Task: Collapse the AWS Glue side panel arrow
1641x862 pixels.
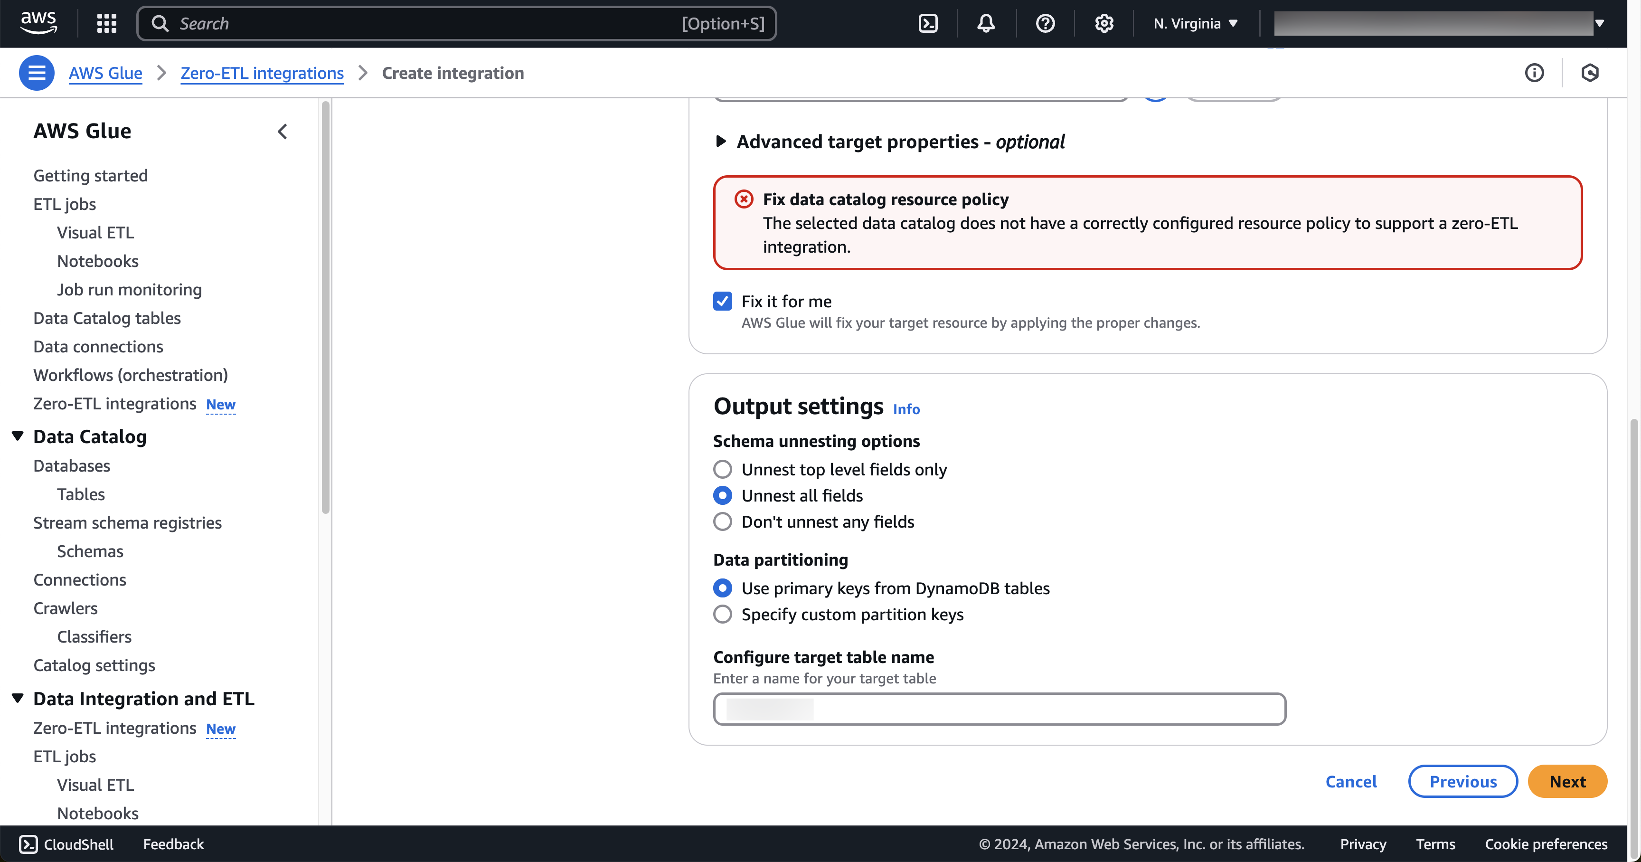Action: coord(283,131)
